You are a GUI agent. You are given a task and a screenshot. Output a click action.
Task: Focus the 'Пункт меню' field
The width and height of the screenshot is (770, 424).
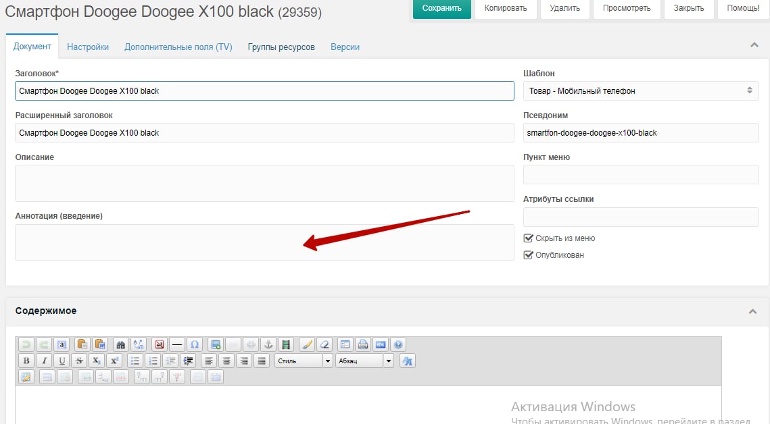coord(641,174)
